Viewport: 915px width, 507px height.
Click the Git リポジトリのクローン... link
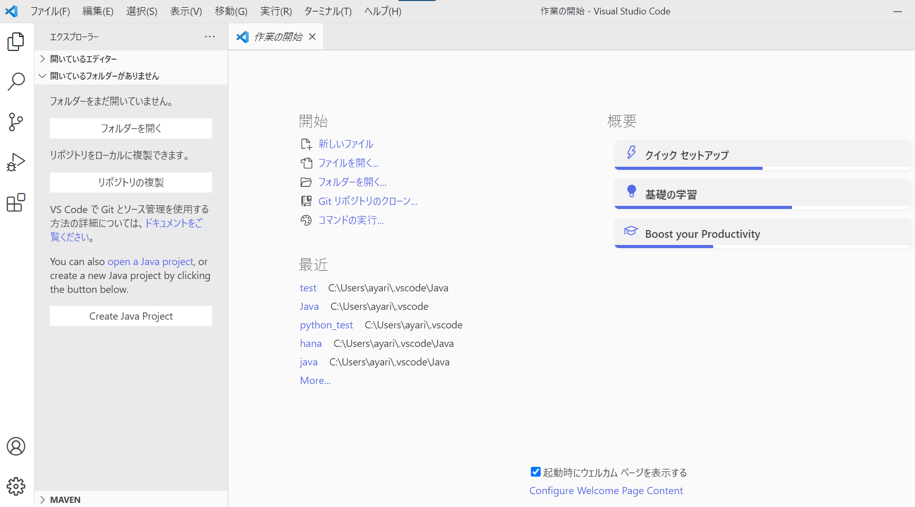click(x=368, y=201)
